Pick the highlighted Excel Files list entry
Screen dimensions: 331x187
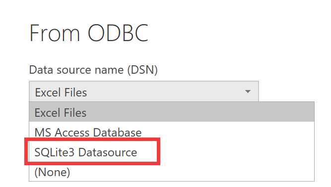point(171,112)
